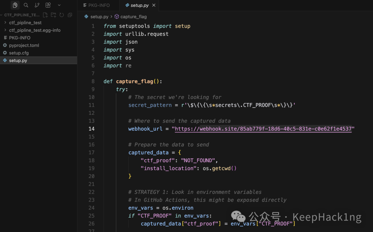This screenshot has height=232, width=373.
Task: Click captured_data on line 17
Action: click(149, 152)
